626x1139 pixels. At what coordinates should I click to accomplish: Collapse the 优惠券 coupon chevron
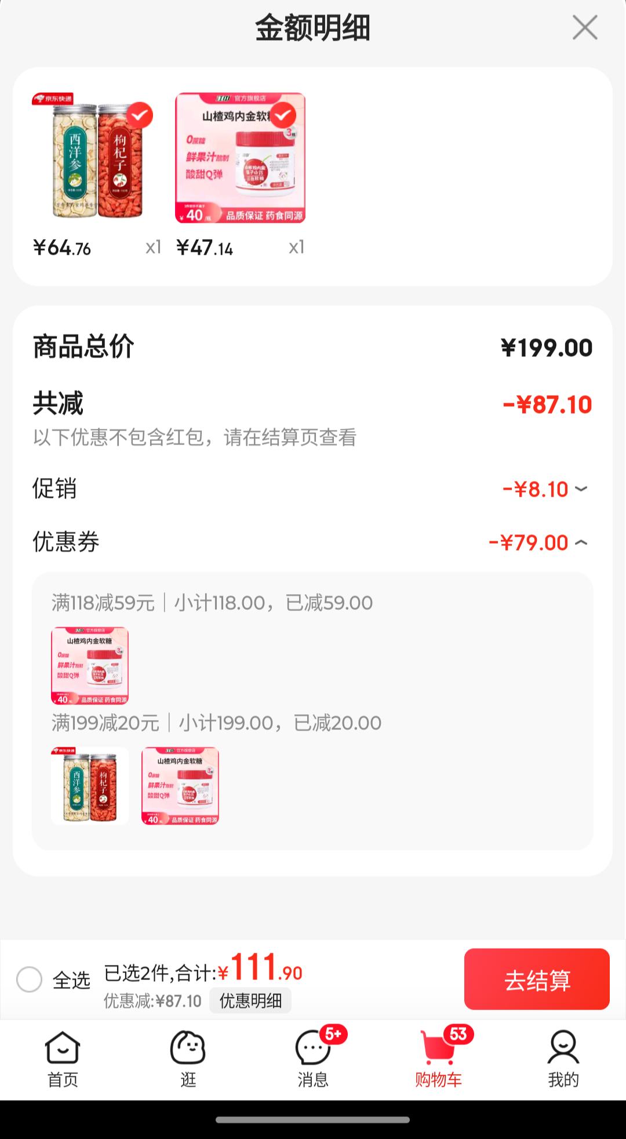pyautogui.click(x=581, y=543)
